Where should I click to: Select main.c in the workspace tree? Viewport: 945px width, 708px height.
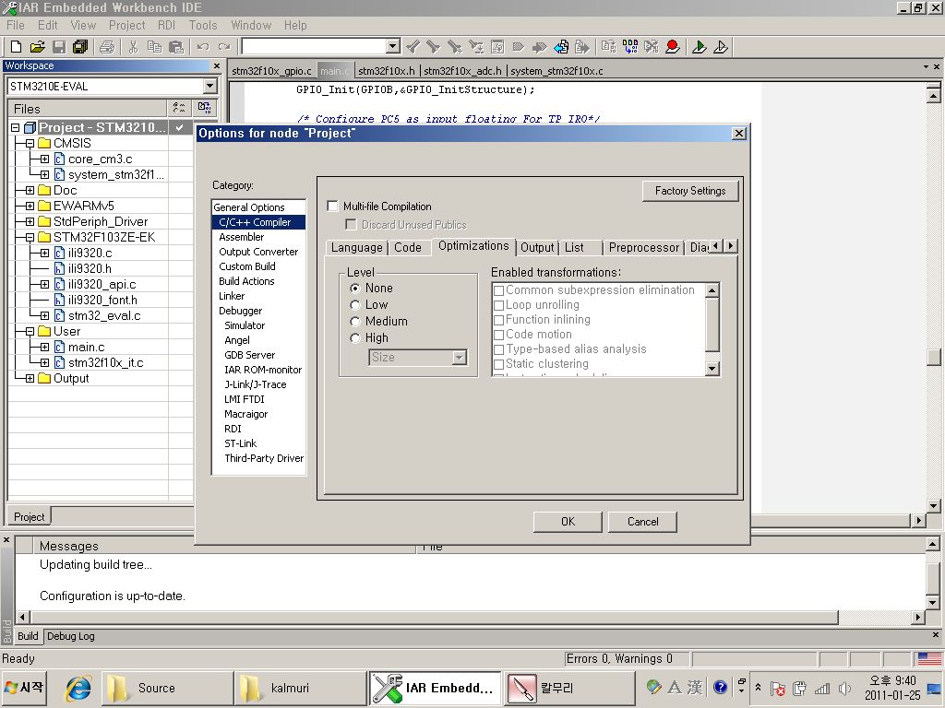click(x=86, y=348)
